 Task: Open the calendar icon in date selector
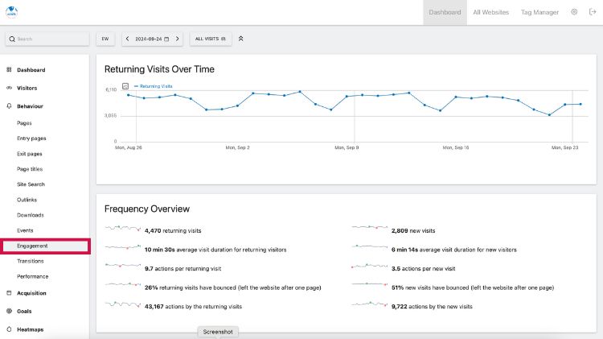166,39
